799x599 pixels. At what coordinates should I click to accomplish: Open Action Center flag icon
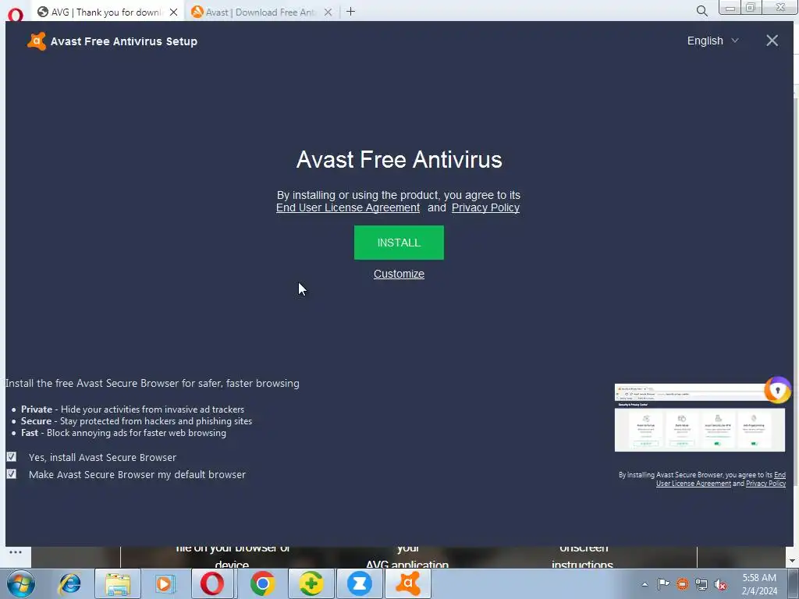663,584
